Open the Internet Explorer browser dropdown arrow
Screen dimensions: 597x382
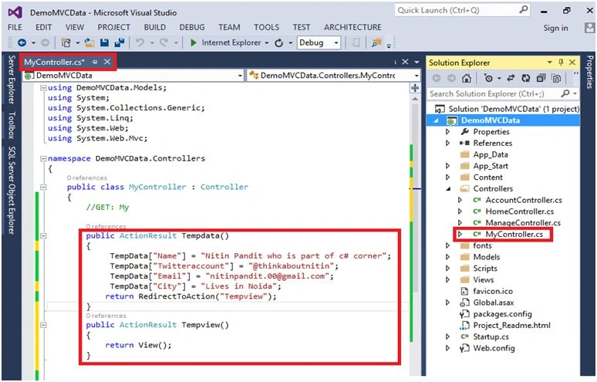[267, 43]
